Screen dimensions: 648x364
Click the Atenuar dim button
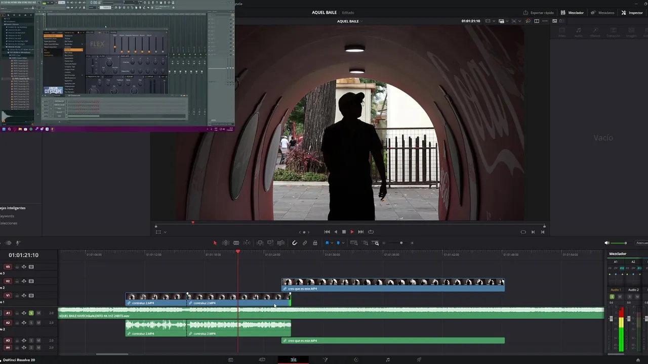[x=641, y=243]
